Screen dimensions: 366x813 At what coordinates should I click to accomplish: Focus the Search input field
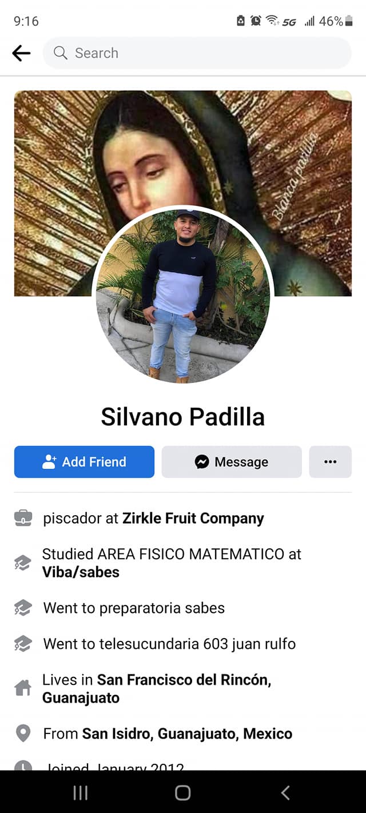pyautogui.click(x=197, y=53)
